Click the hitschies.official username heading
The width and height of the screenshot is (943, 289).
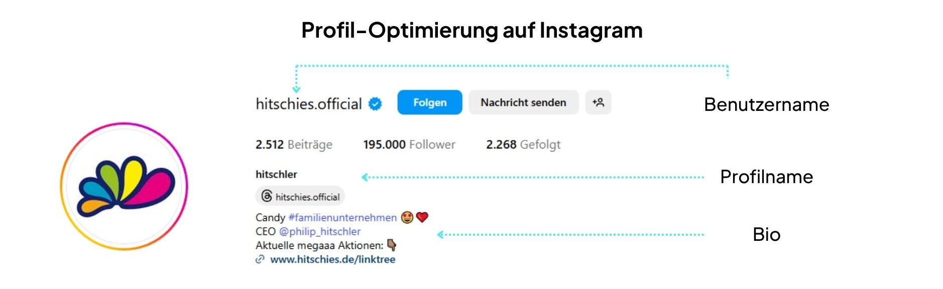tap(309, 104)
